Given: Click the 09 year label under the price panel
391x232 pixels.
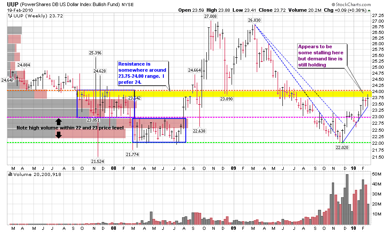Looking at the screenshot, I should 233,168.
